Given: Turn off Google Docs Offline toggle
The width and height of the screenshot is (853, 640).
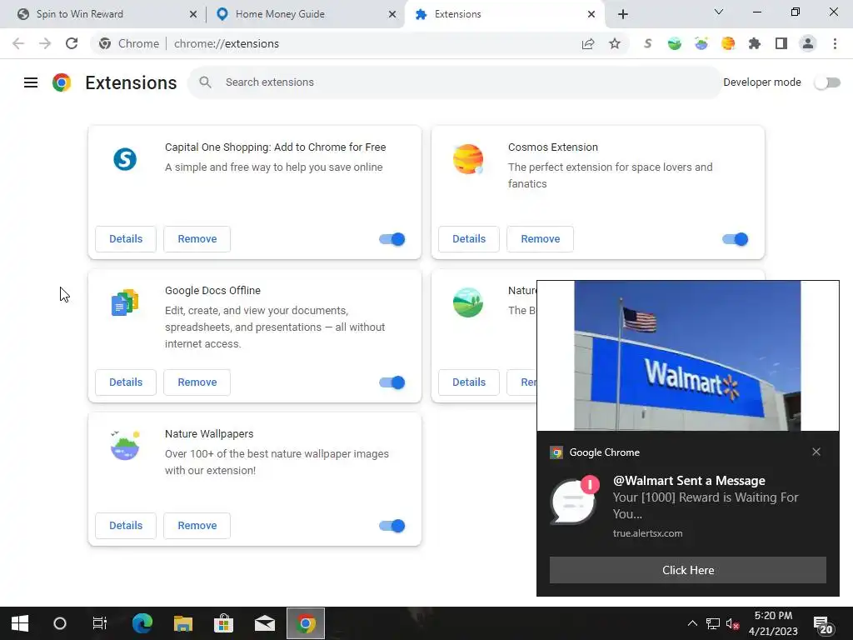Looking at the screenshot, I should 392,382.
